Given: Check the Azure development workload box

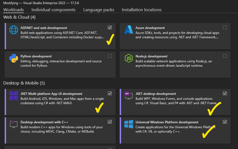Looking at the screenshot, I should pyautogui.click(x=225, y=27).
